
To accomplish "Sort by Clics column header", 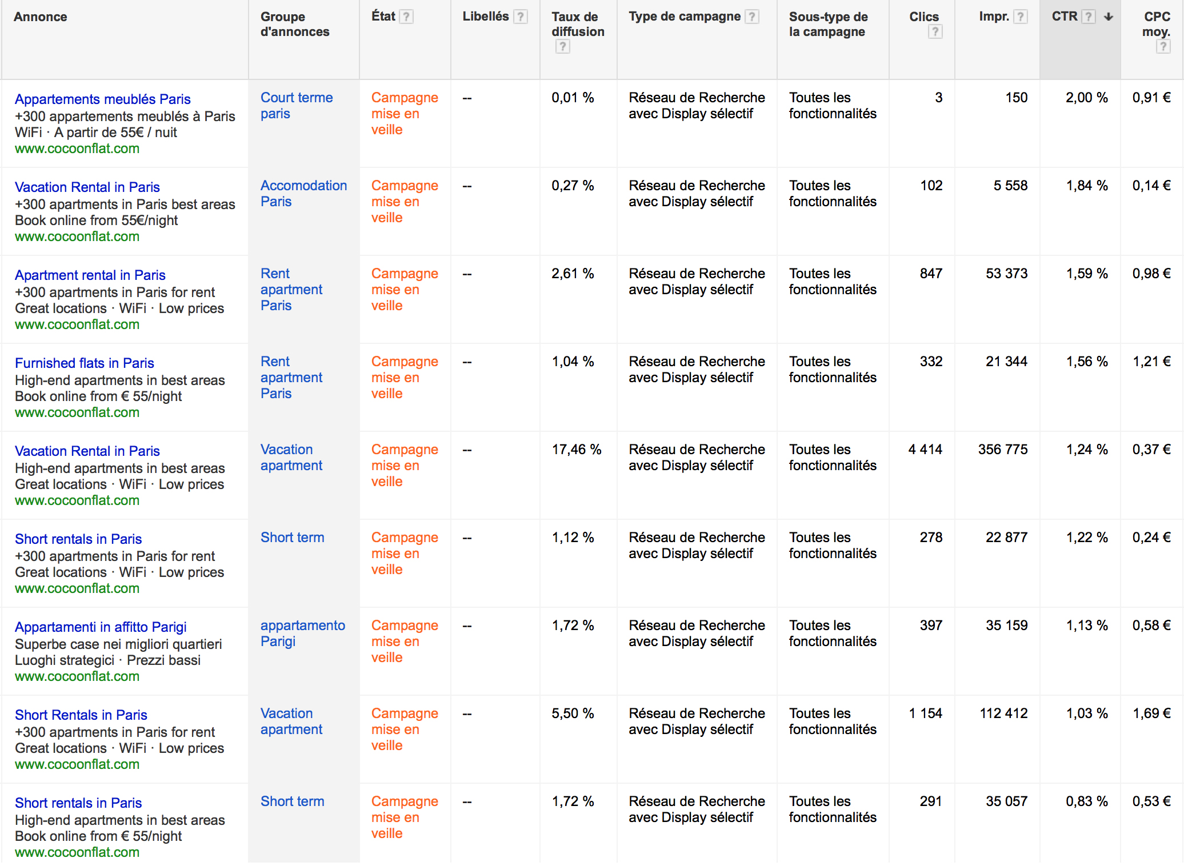I will [x=924, y=17].
